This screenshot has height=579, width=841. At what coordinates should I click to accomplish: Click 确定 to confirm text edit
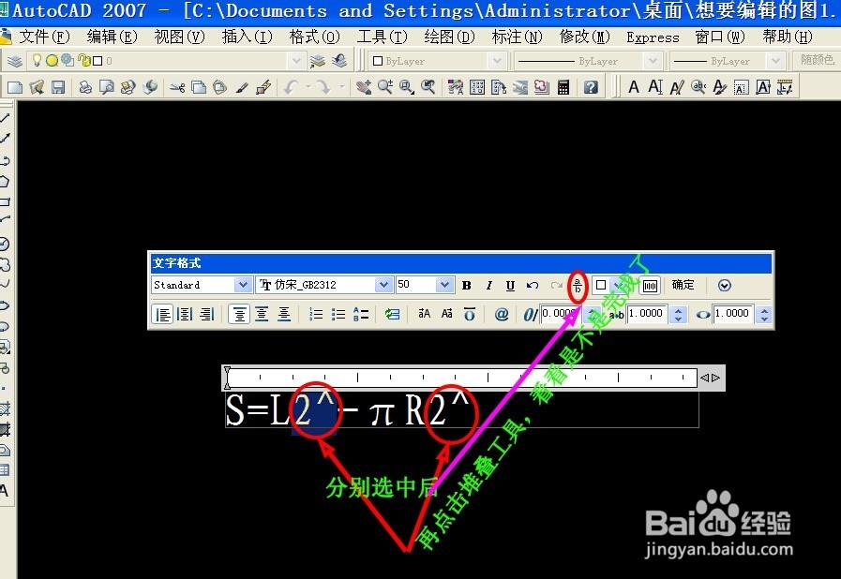[x=683, y=285]
